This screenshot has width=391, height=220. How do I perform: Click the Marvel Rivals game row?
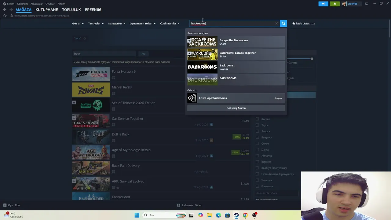(x=161, y=90)
